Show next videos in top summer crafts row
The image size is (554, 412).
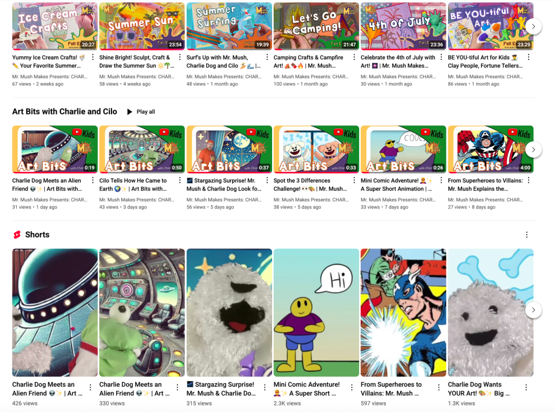(533, 26)
